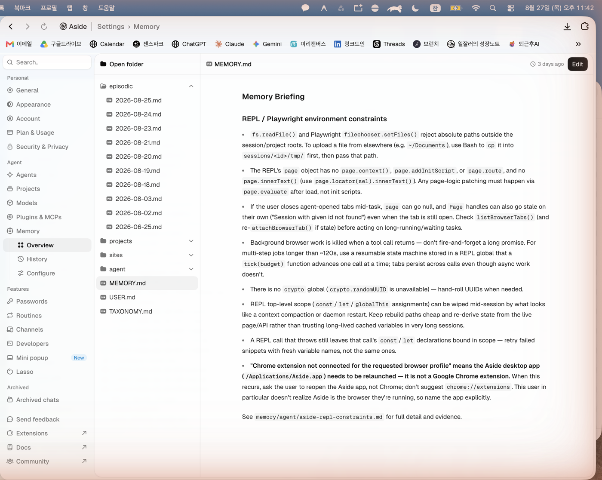Open Passwords settings
This screenshot has height=480, width=602.
click(x=47, y=302)
